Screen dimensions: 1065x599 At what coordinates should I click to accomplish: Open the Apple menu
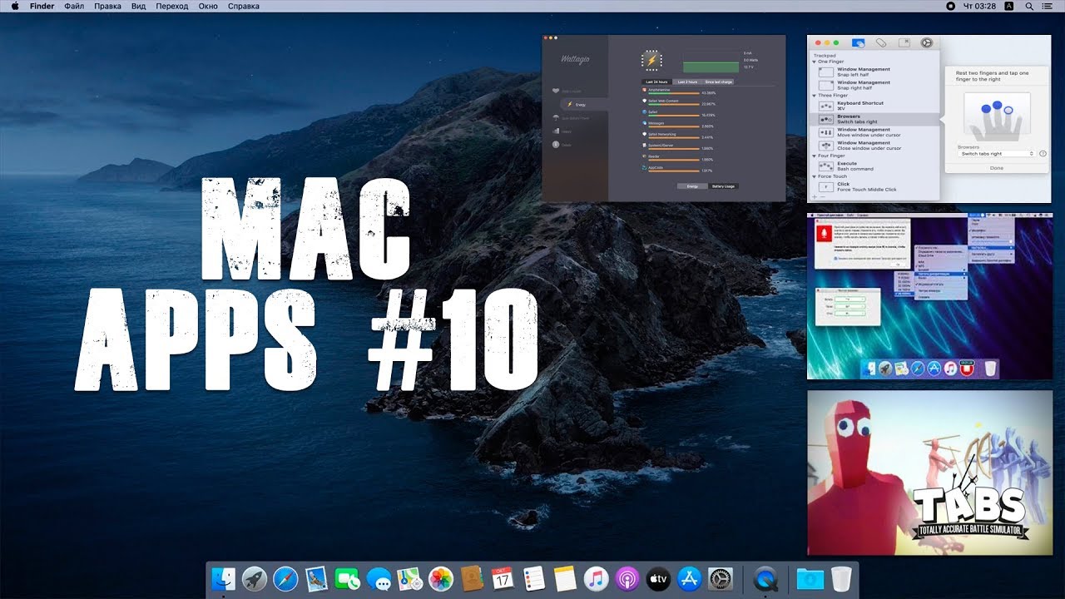[x=15, y=6]
